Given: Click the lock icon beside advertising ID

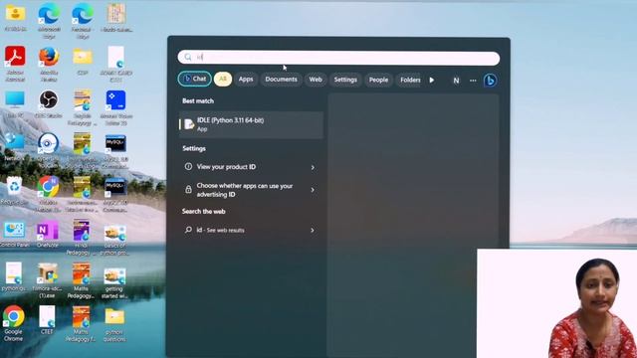Looking at the screenshot, I should 188,189.
